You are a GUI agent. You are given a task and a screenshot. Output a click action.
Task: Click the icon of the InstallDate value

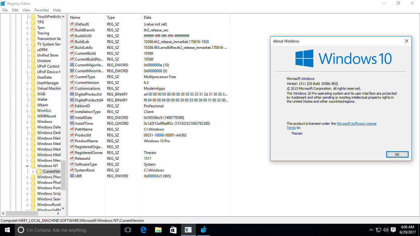(x=72, y=118)
